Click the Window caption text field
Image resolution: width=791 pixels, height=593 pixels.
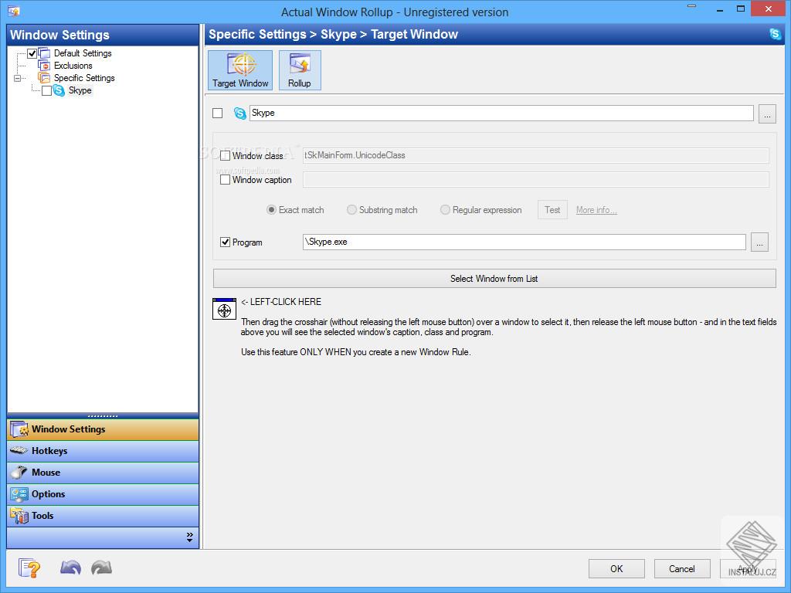point(536,179)
